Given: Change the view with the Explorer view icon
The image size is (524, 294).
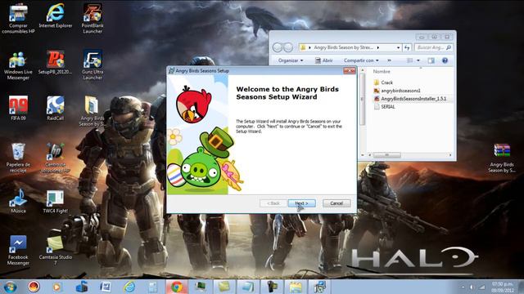Looking at the screenshot, I should [x=409, y=60].
